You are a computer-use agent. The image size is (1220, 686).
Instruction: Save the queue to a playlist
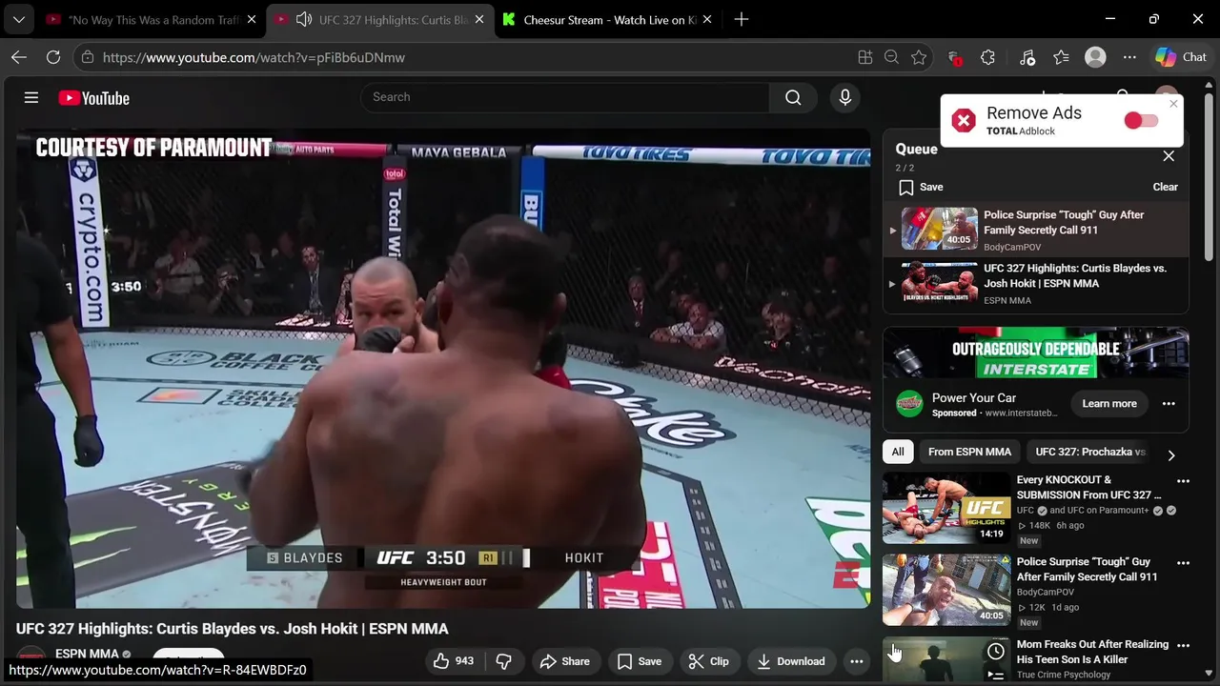point(921,187)
